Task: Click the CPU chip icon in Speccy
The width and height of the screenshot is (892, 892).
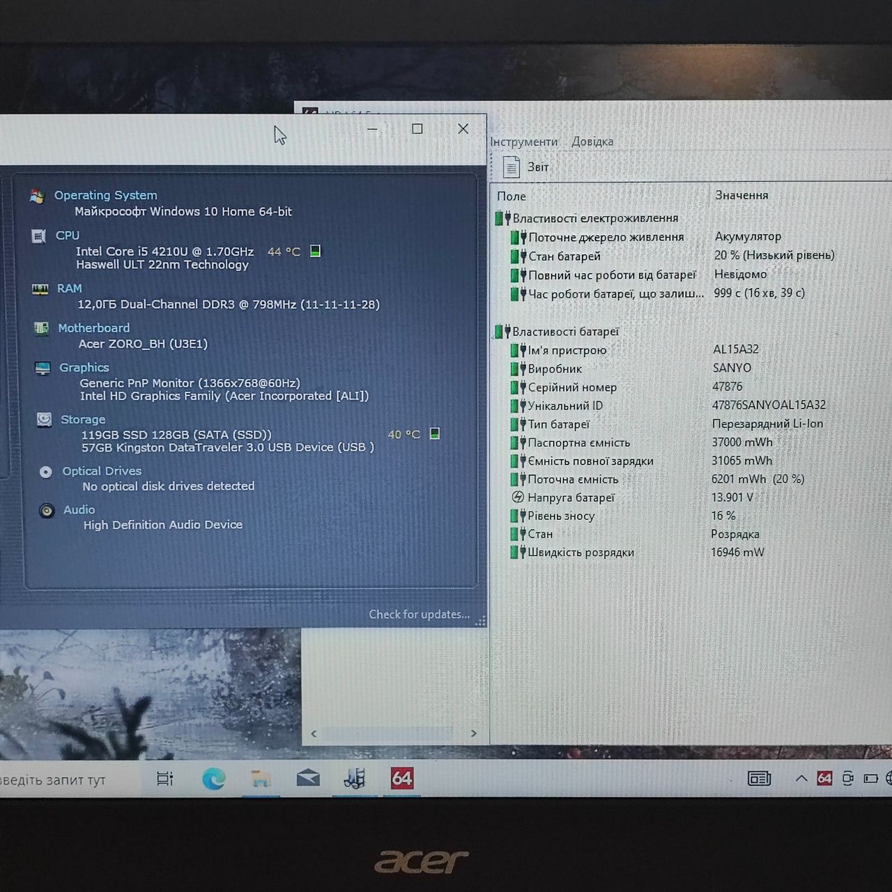Action: click(39, 236)
